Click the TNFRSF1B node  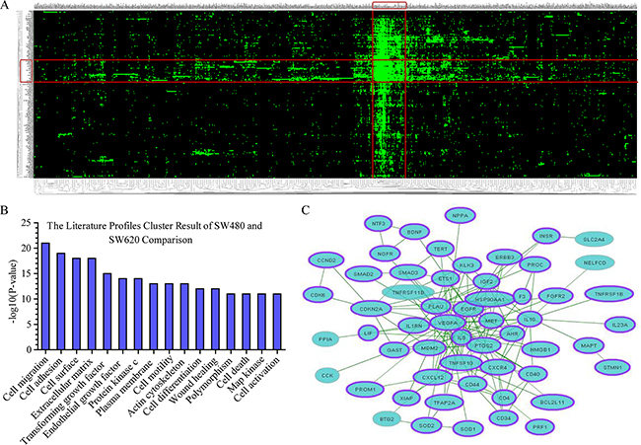(608, 294)
